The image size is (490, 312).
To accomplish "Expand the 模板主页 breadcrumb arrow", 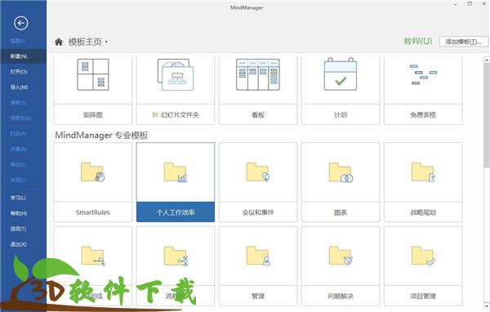I will (106, 42).
